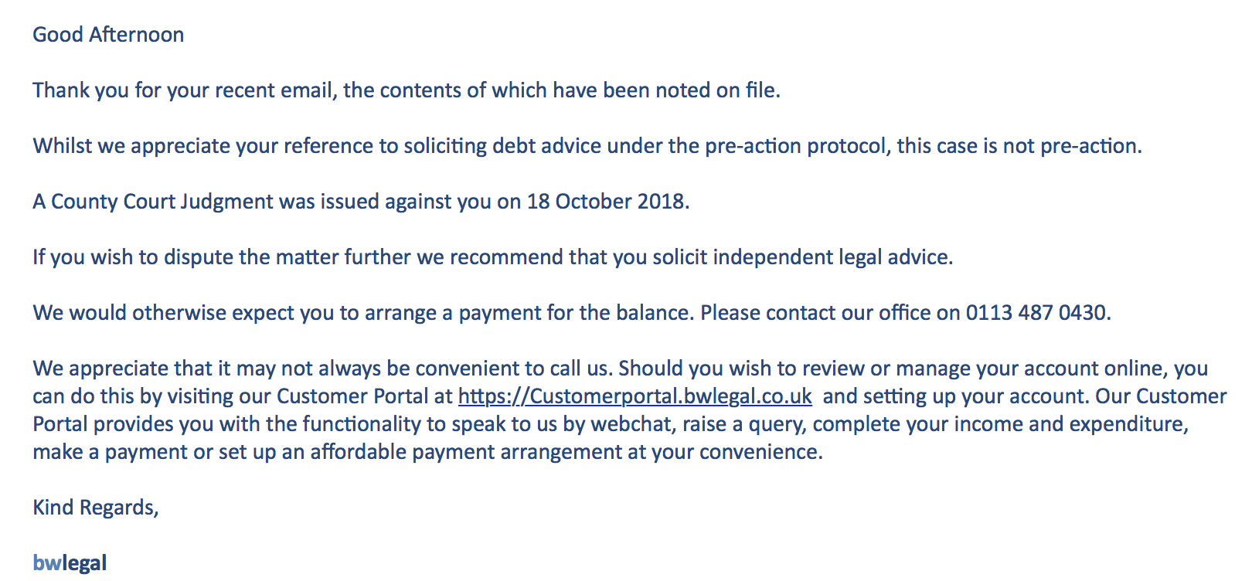Image resolution: width=1252 pixels, height=581 pixels.
Task: Click the phrase "County Court Judgment"
Action: (162, 202)
